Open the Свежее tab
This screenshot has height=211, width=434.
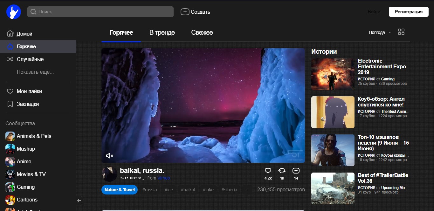pyautogui.click(x=202, y=32)
